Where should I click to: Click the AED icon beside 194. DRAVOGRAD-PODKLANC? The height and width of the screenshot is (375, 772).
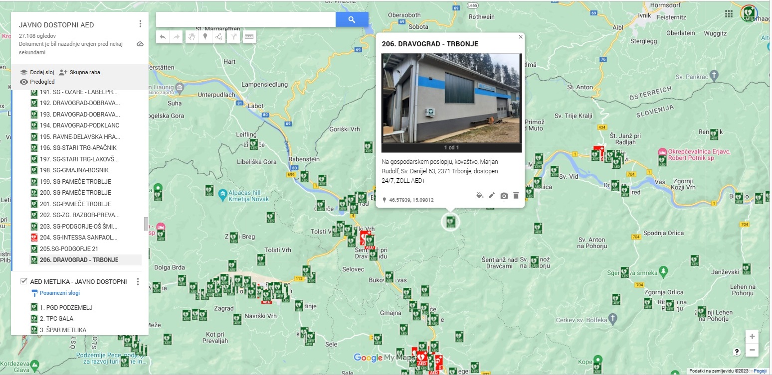(x=34, y=125)
